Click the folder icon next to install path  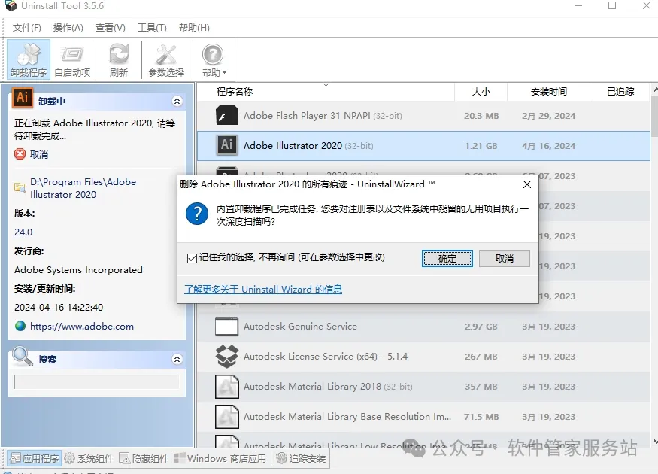coord(20,187)
